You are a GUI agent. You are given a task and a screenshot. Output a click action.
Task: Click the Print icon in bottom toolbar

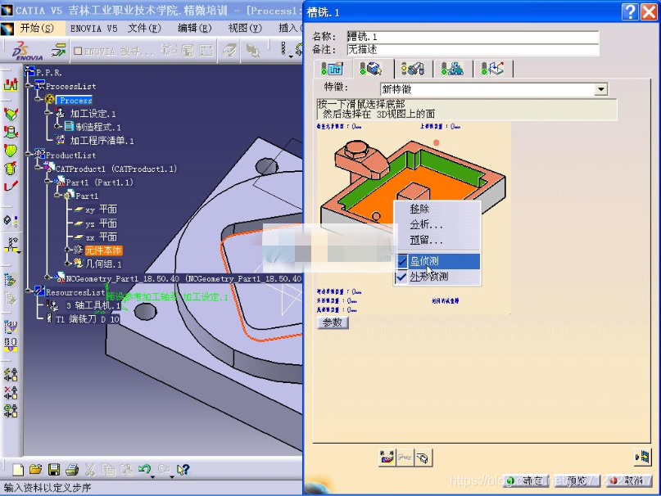click(x=72, y=469)
